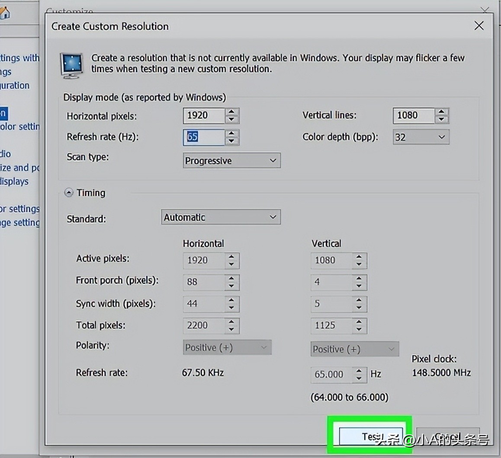The width and height of the screenshot is (501, 458).
Task: Open the 'uration' link in the sidebar
Action: pyautogui.click(x=15, y=86)
